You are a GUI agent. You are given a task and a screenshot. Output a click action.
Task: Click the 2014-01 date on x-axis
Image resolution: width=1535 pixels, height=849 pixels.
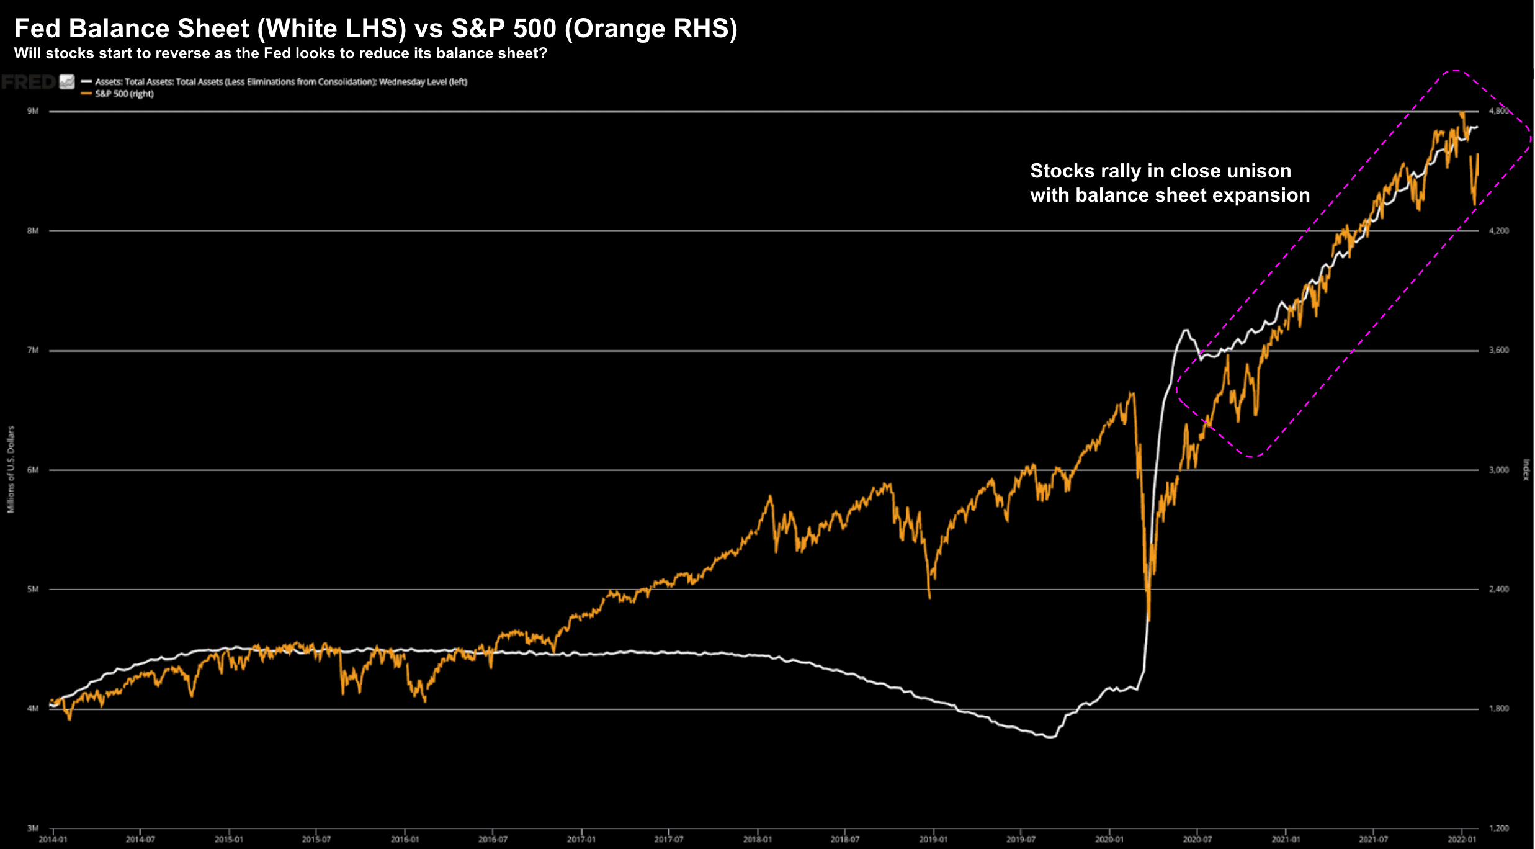tap(53, 839)
